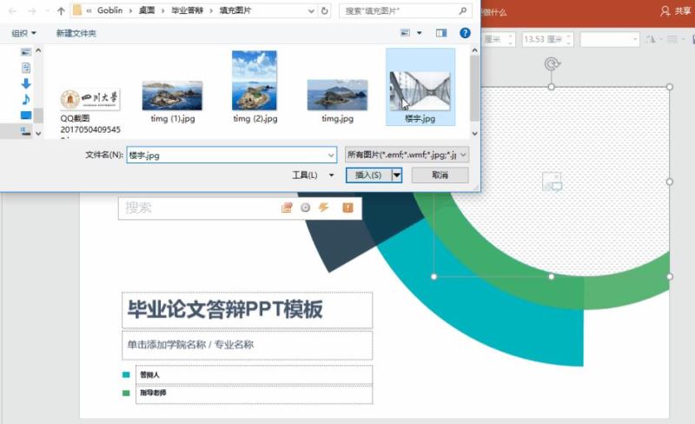The image size is (695, 424).
Task: Open the 组织 dropdown menu
Action: click(x=24, y=33)
